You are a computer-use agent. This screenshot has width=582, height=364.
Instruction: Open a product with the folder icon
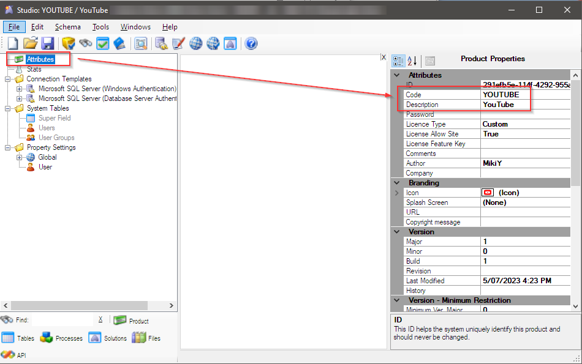tap(31, 43)
